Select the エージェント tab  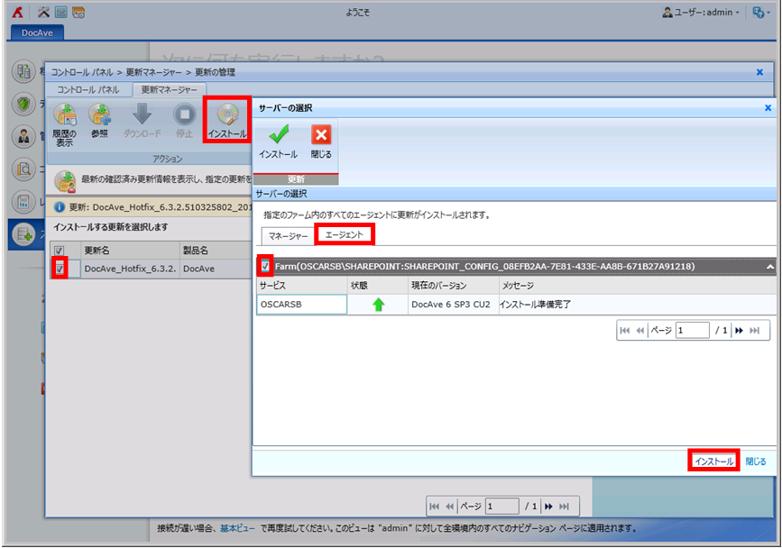(345, 234)
